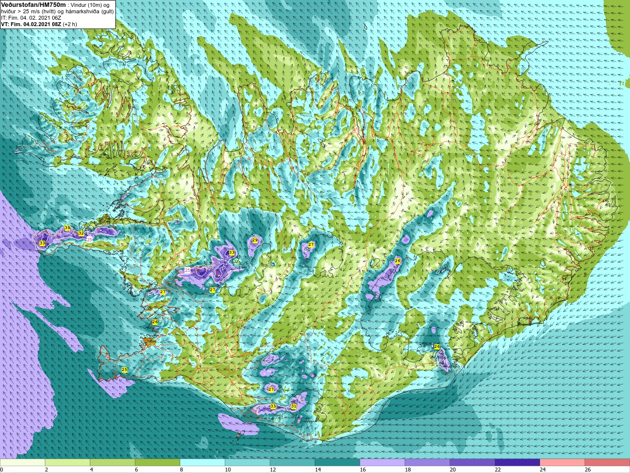Choose the dark indigo 22–24 legend swatch
The width and height of the screenshot is (630, 473).
(x=517, y=463)
